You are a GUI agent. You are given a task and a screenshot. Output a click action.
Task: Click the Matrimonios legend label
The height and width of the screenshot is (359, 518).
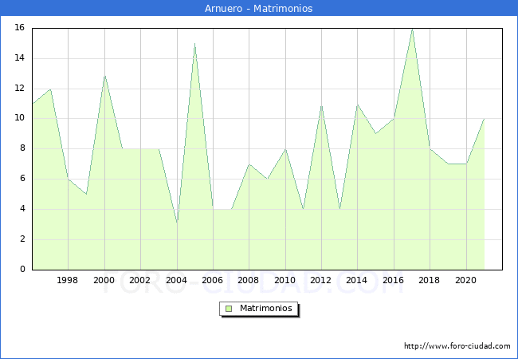click(x=266, y=309)
